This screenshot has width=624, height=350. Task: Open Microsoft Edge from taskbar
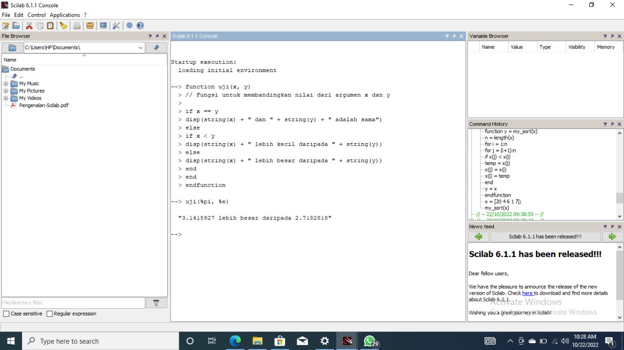(x=235, y=341)
